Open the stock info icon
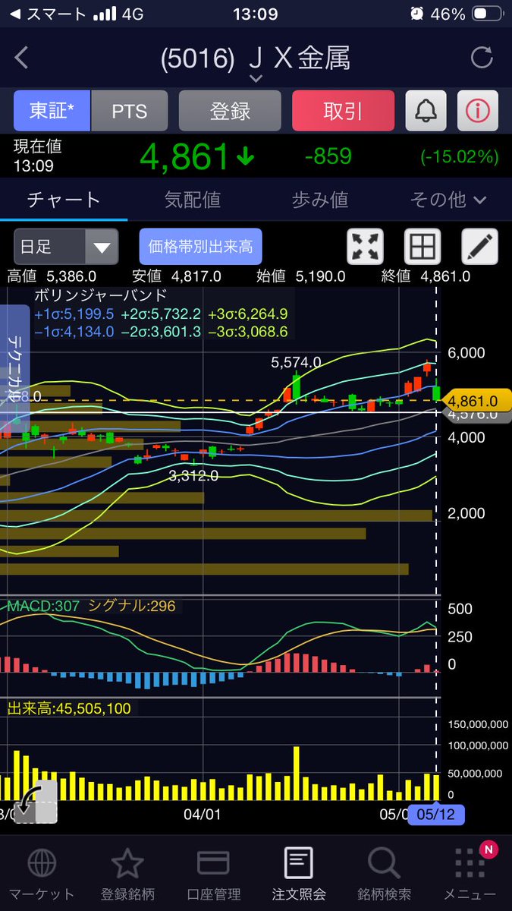 478,111
